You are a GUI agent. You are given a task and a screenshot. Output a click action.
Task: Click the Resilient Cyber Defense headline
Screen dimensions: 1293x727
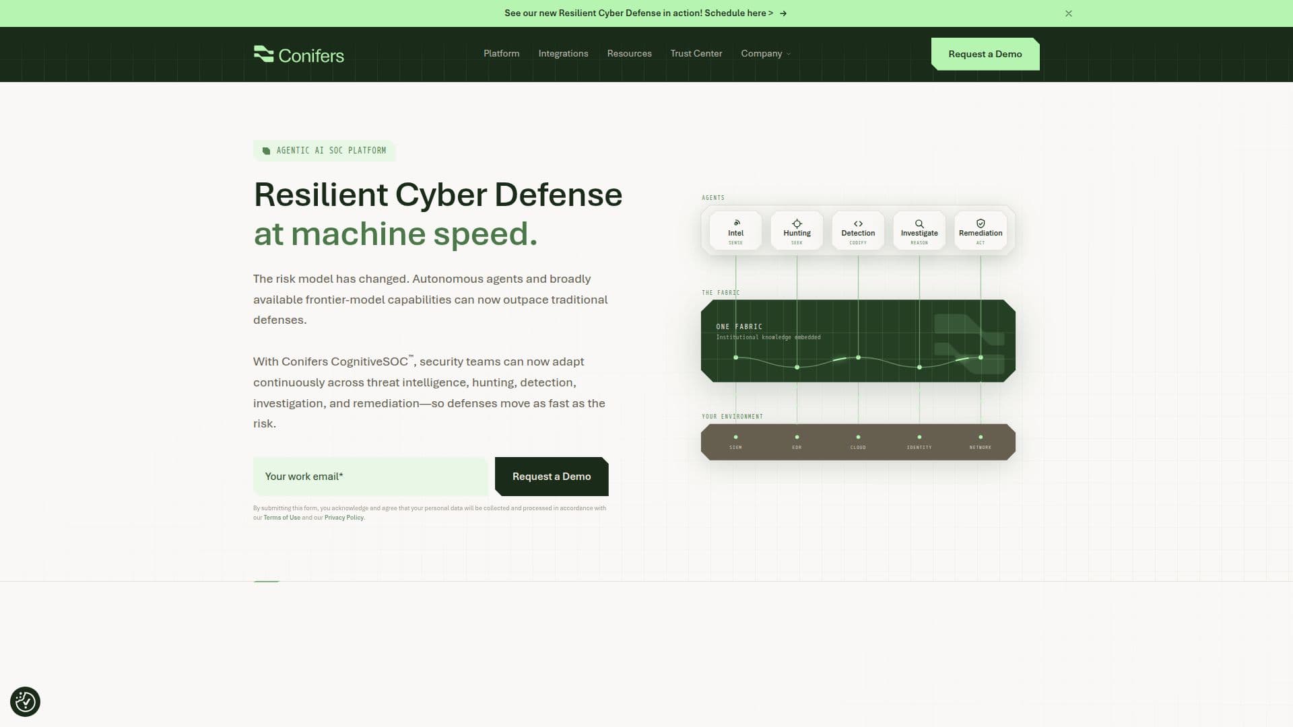[438, 195]
